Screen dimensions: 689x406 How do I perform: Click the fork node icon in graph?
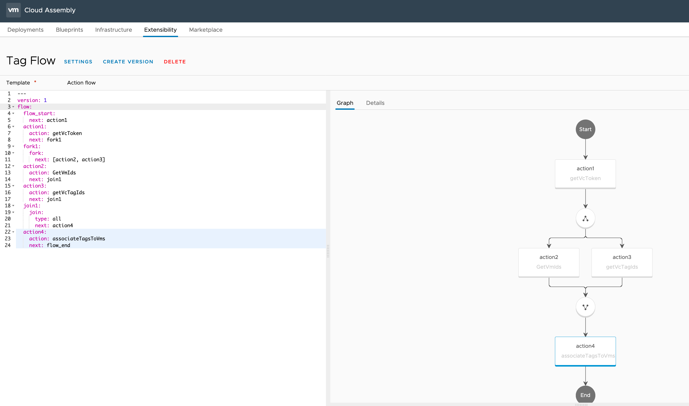coord(585,218)
